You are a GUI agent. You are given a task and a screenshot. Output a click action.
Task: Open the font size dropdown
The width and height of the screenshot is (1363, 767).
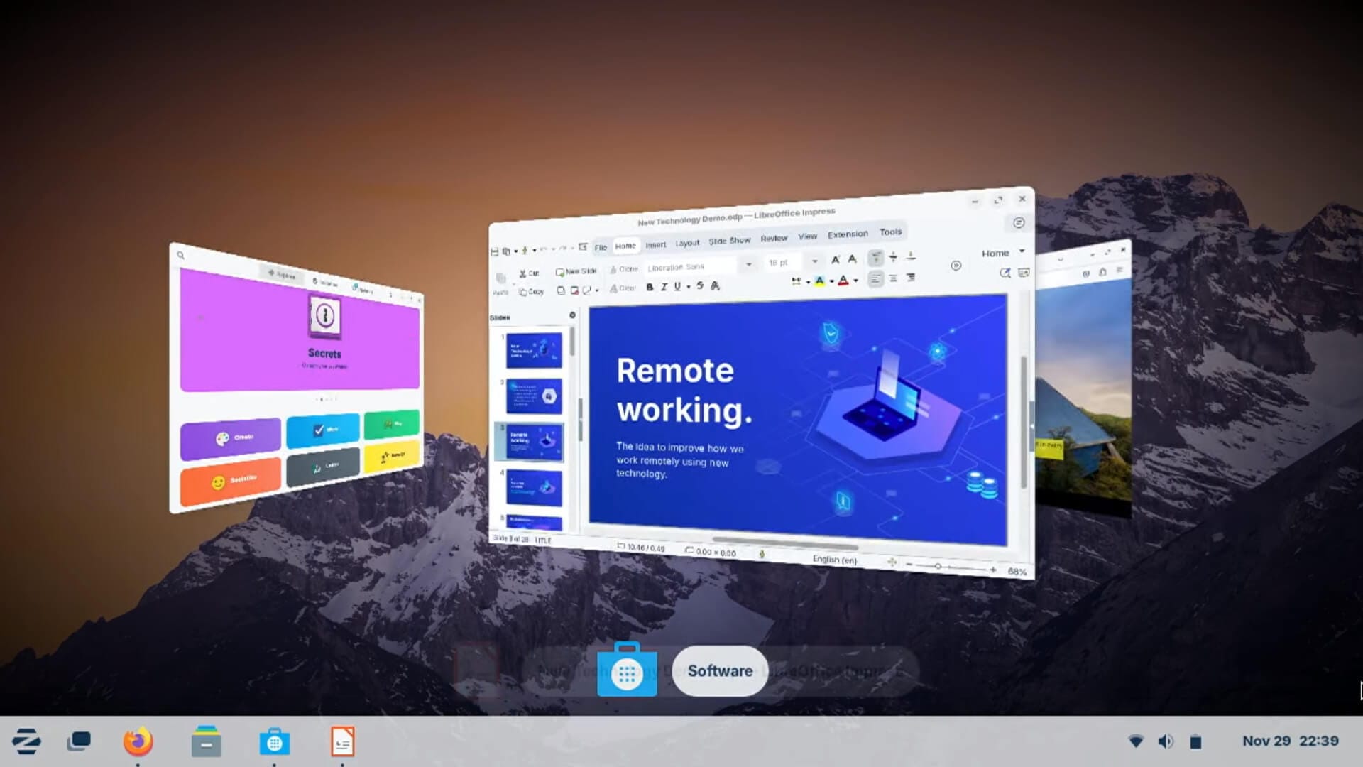(x=815, y=262)
